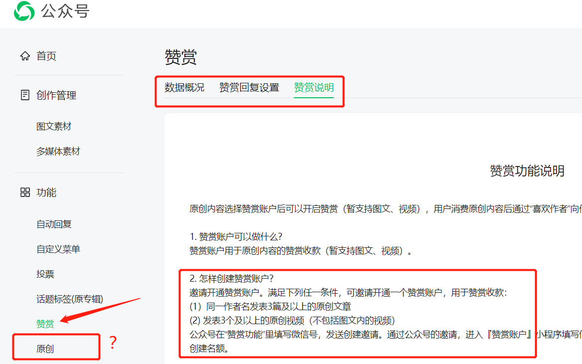Screen dimensions: 582x364
Task: Click the 赞赏功能说明 heading text
Action: tap(527, 171)
